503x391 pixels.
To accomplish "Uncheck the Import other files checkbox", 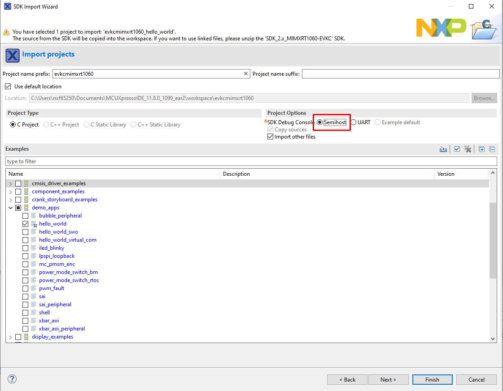I will (270, 137).
